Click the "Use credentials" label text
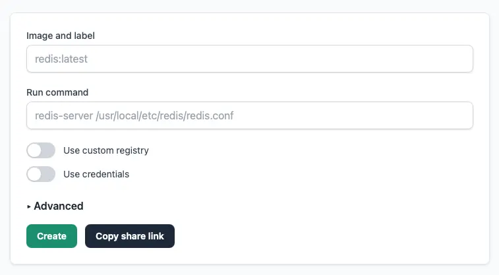The image size is (499, 275). 96,174
